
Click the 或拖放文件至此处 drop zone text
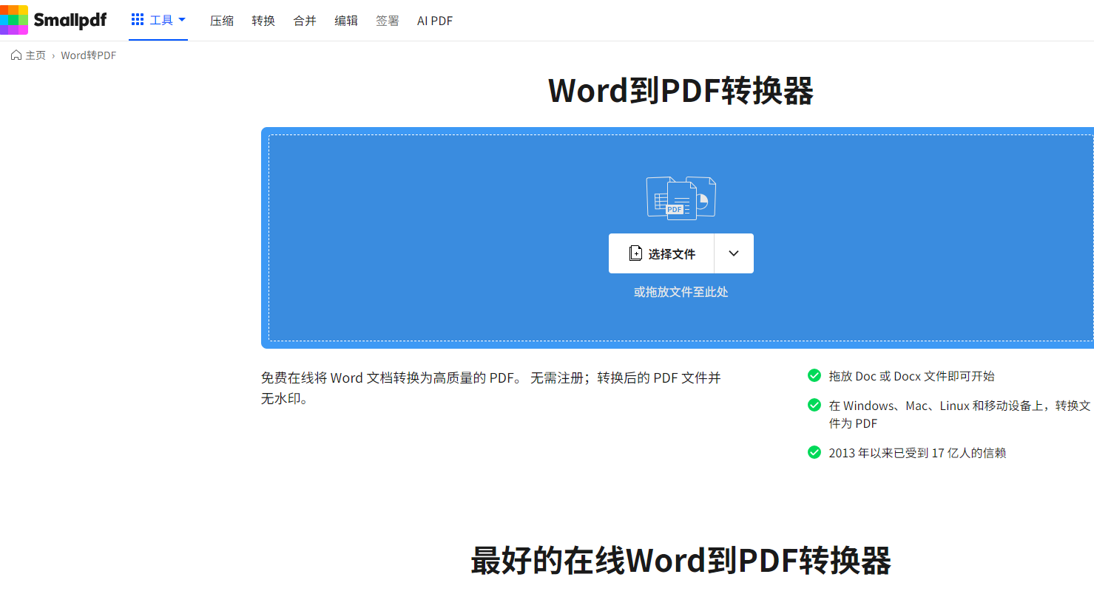pos(681,292)
